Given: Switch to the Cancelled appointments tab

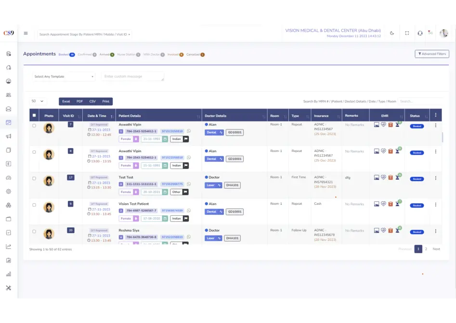Looking at the screenshot, I should coord(195,55).
